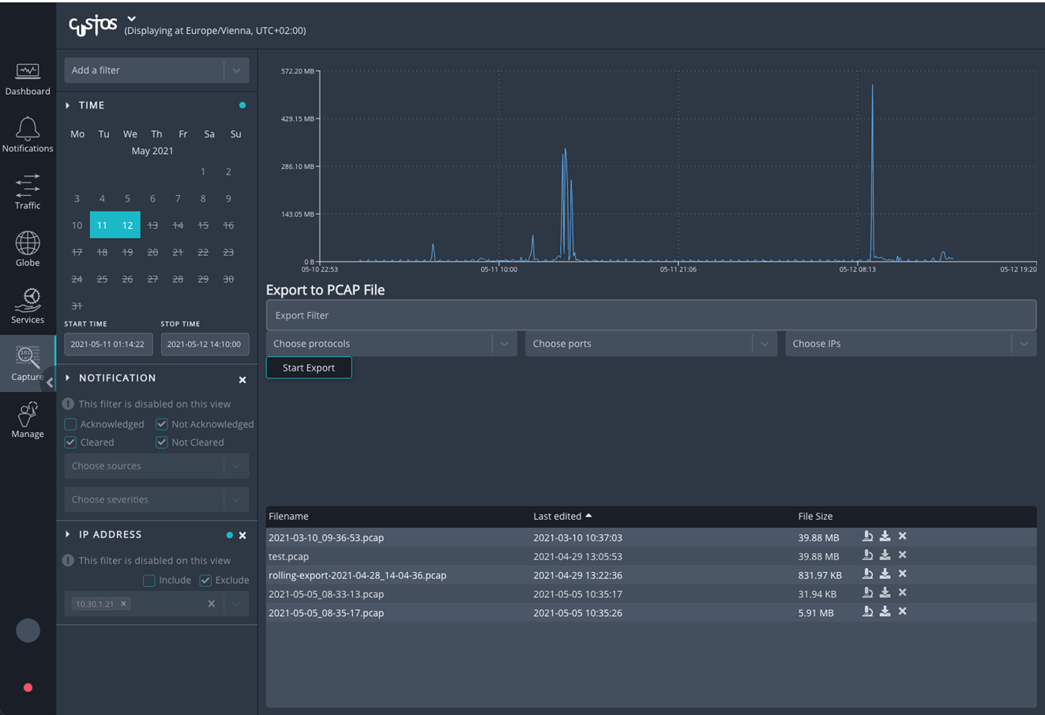Go to the Traffic view

(28, 192)
